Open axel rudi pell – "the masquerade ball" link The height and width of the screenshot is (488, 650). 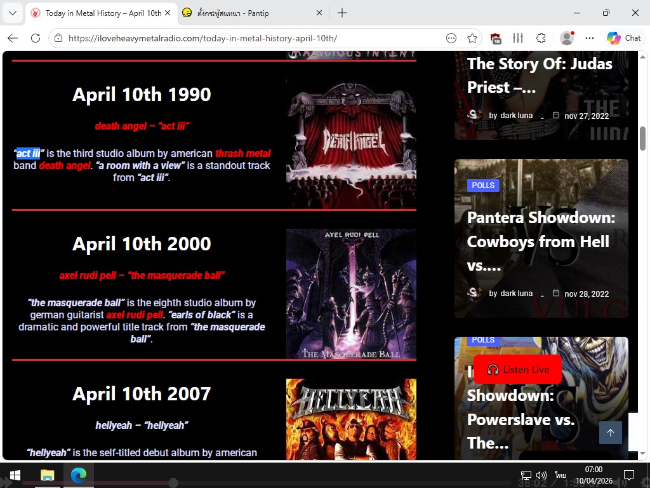click(x=142, y=276)
